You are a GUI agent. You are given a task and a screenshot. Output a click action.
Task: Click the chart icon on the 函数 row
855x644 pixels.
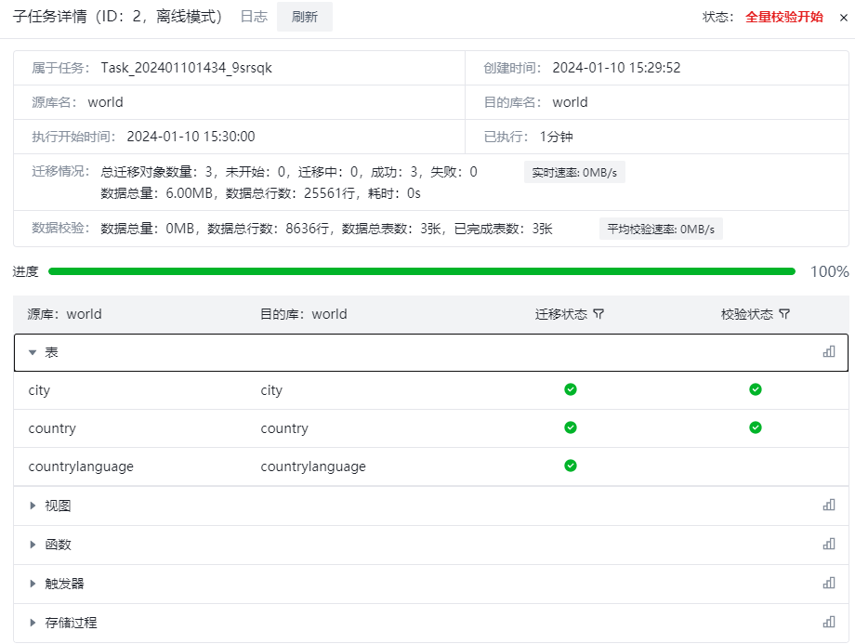coord(828,544)
